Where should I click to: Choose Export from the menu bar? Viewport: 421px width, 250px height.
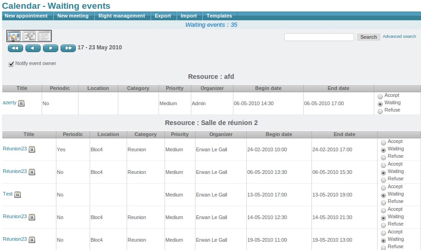pos(163,16)
